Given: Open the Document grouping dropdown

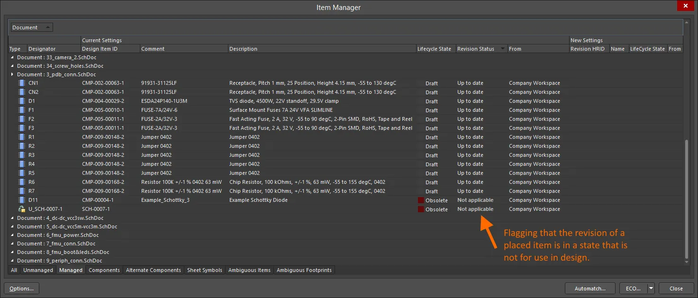Looking at the screenshot, I should point(32,27).
